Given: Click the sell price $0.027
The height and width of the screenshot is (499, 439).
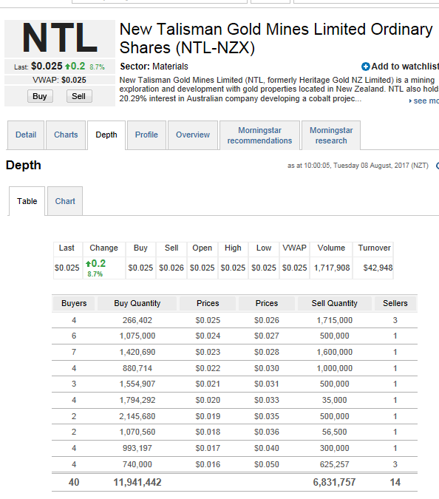Looking at the screenshot, I should pos(267,336).
